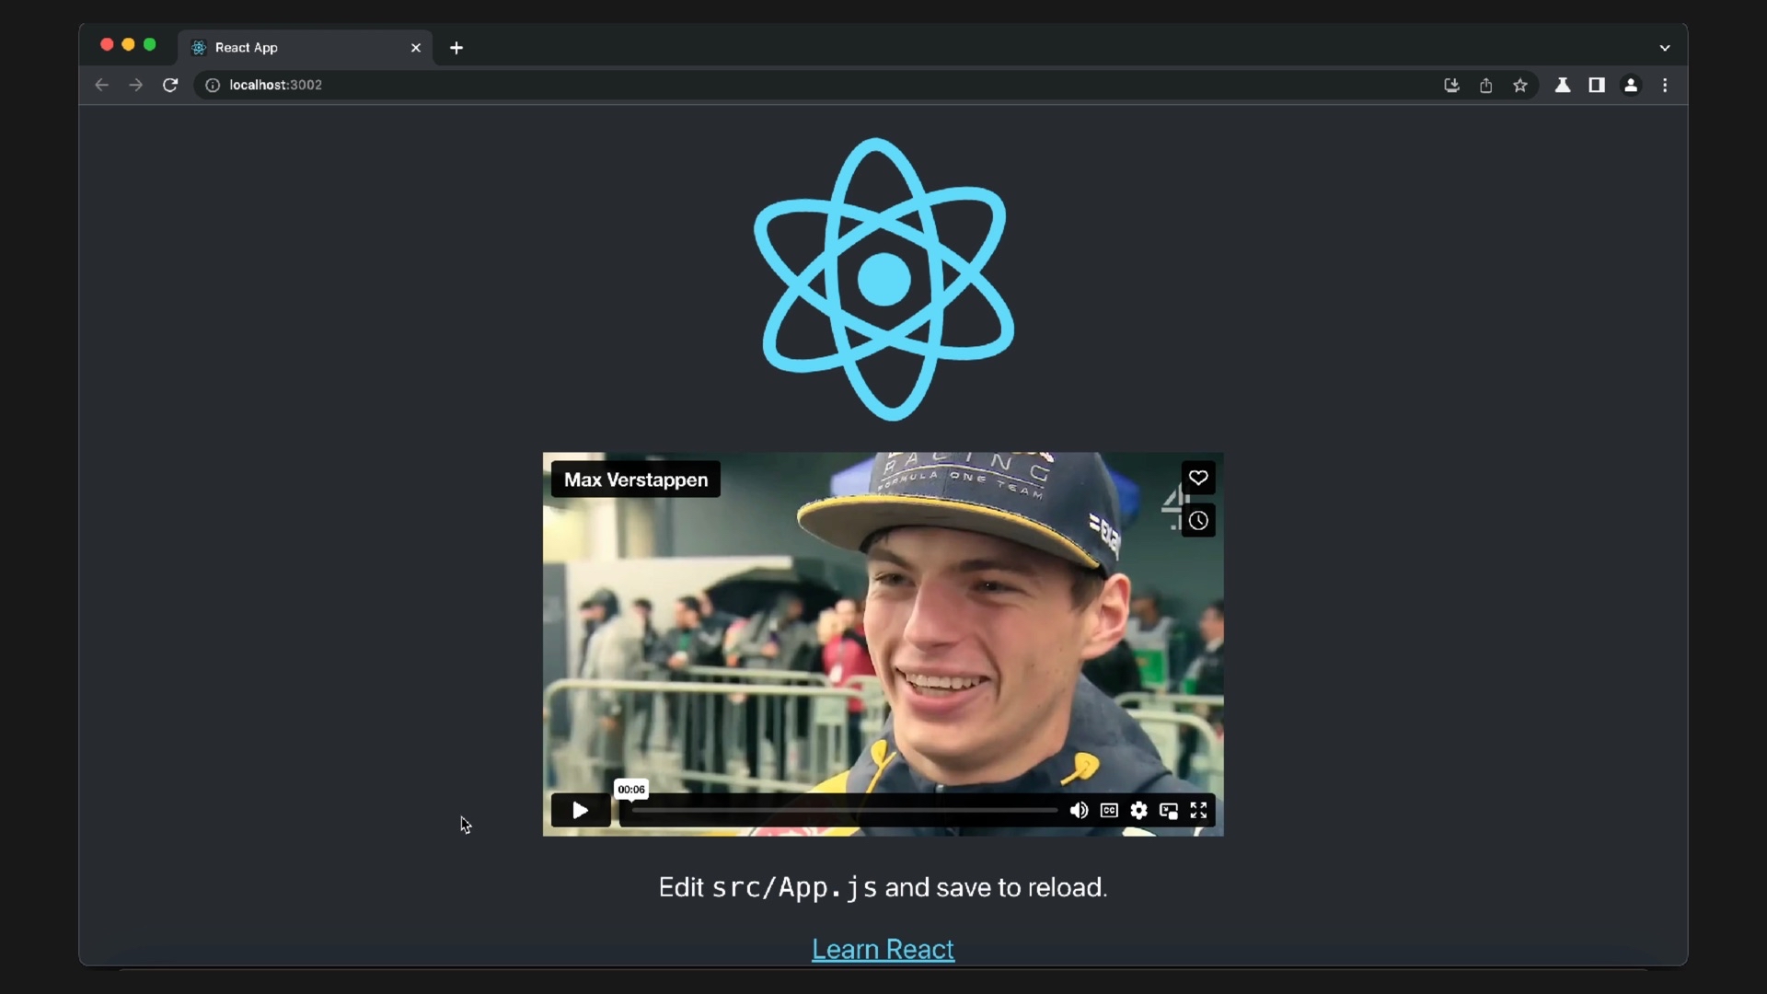Toggle the browser side panel
The height and width of the screenshot is (994, 1767).
(1597, 85)
